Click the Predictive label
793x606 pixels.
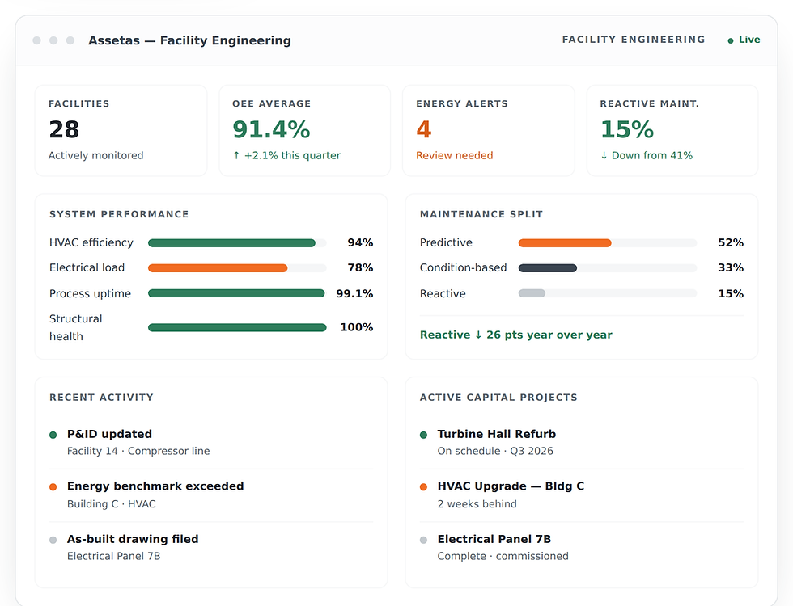click(x=446, y=243)
